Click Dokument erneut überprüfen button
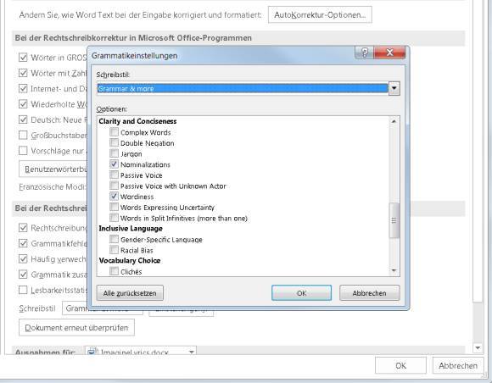The height and width of the screenshot is (383, 492). click(77, 328)
